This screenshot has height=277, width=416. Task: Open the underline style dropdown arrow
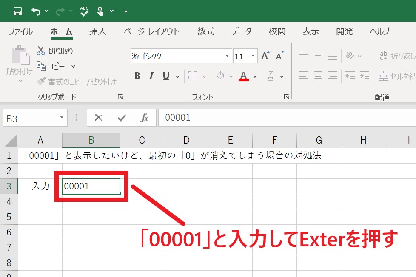(x=177, y=76)
